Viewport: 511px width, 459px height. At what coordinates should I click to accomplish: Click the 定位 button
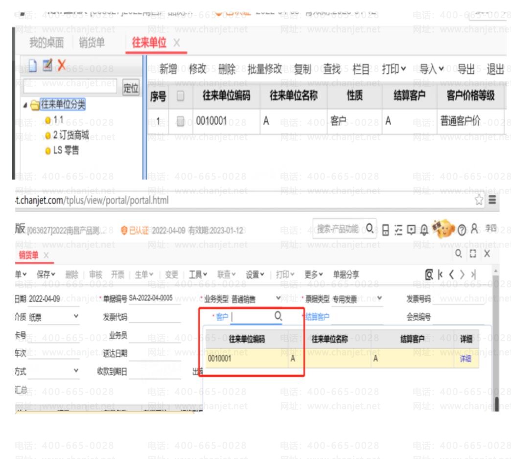coord(131,87)
